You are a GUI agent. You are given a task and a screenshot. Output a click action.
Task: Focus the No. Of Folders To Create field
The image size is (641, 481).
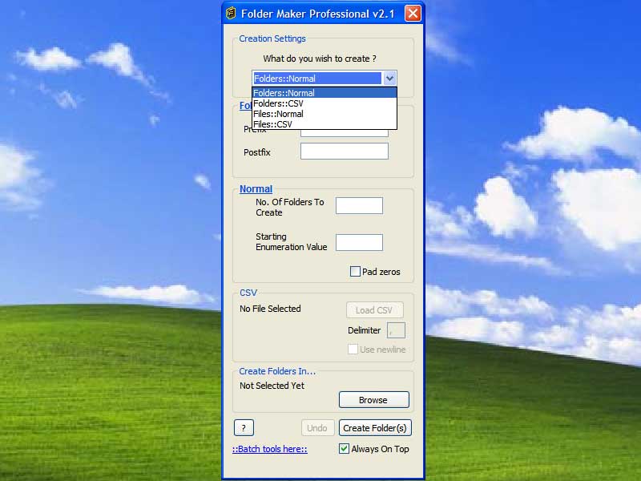point(359,206)
